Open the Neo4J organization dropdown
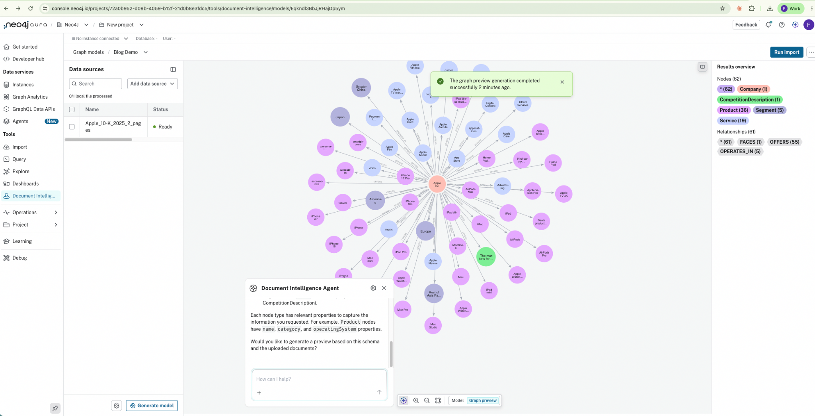 point(86,25)
